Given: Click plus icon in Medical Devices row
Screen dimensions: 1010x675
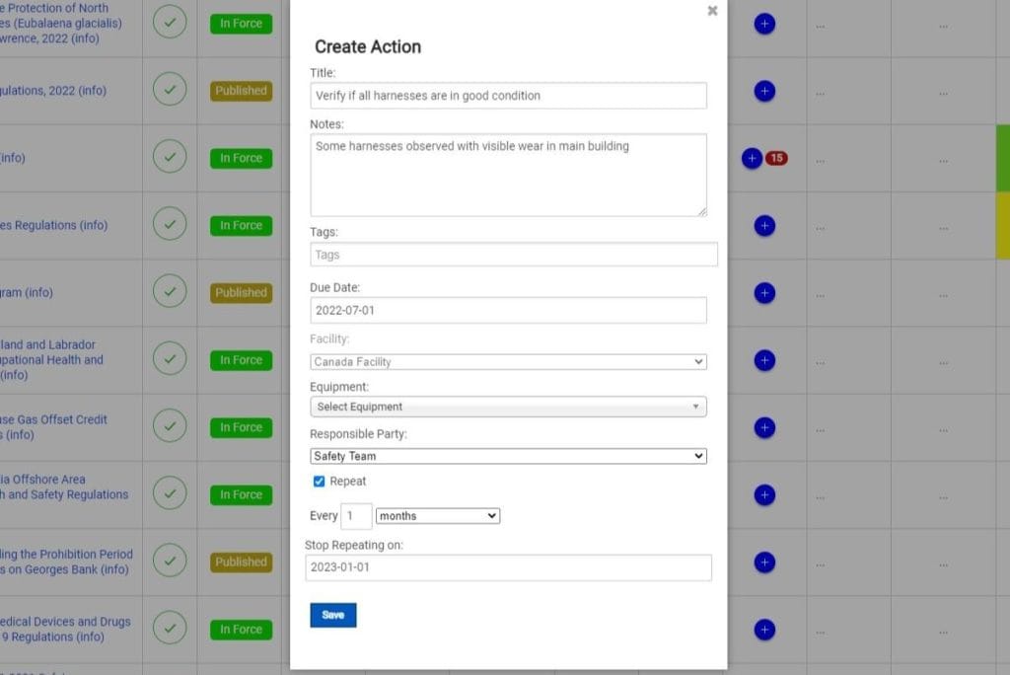Looking at the screenshot, I should (x=764, y=630).
